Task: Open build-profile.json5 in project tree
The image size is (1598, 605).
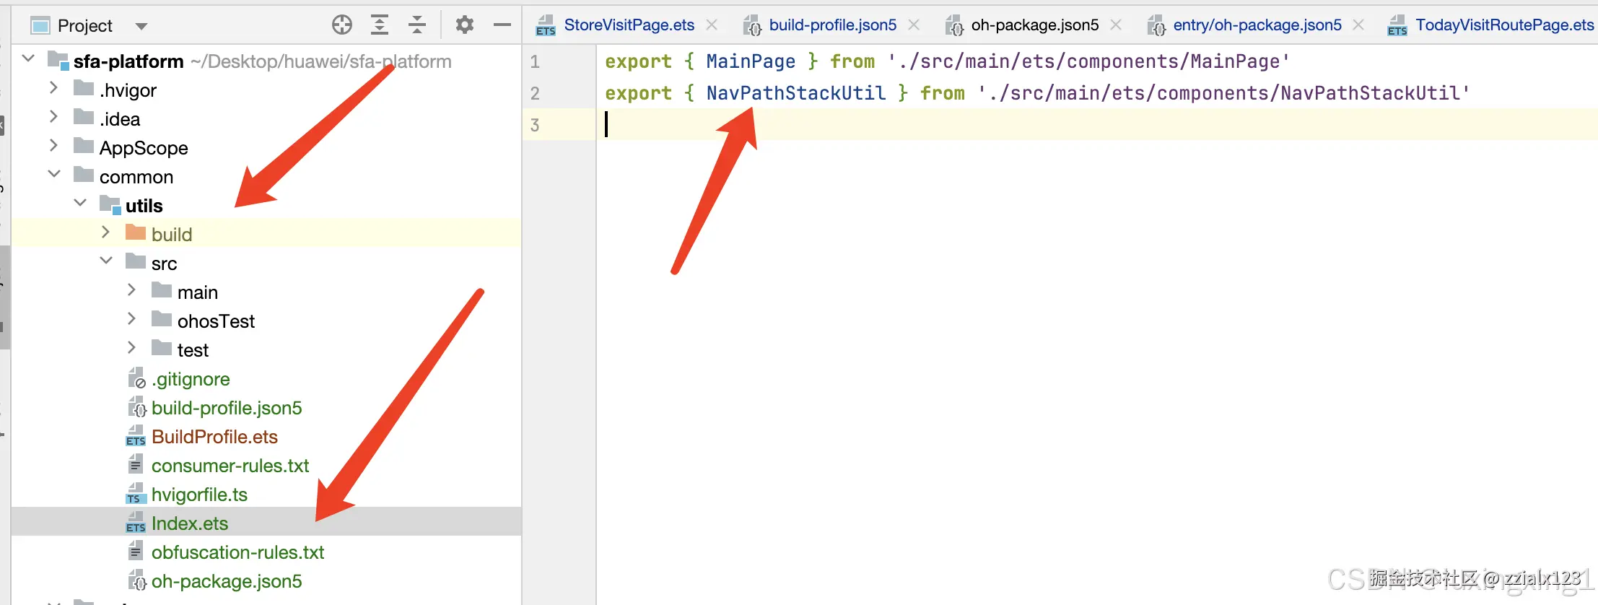Action: click(x=227, y=408)
